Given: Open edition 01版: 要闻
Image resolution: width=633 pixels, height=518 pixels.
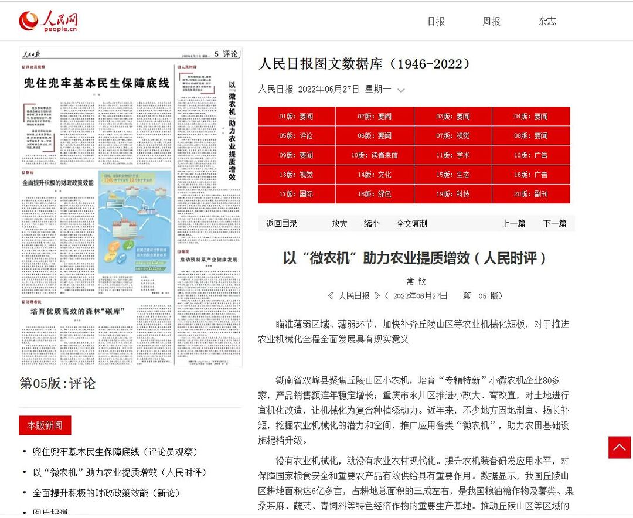Looking at the screenshot, I should 297,116.
